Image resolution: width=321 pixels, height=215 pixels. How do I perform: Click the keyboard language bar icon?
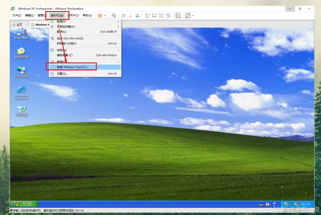pos(261,205)
